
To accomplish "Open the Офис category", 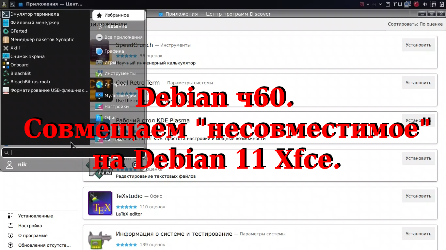I will (x=119, y=118).
